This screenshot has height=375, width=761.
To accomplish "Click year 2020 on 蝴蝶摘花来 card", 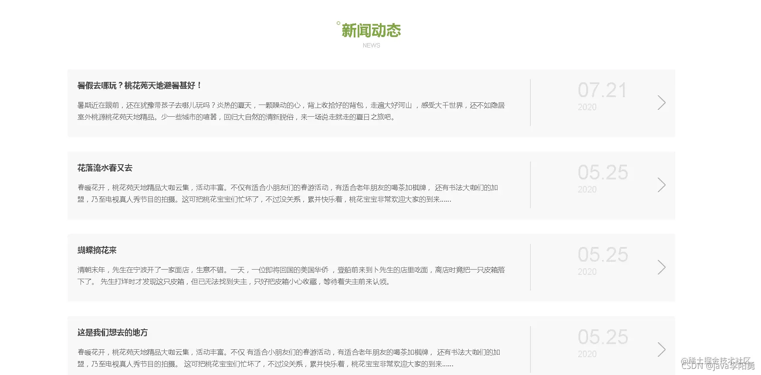I will (x=587, y=272).
